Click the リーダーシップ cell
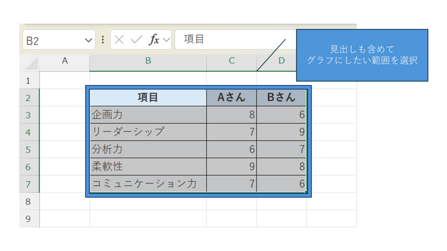 (x=148, y=132)
